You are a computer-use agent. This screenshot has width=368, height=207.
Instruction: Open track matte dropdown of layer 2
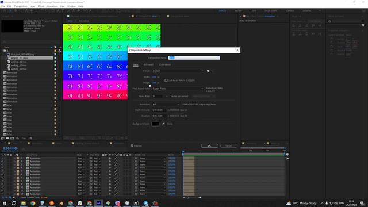point(97,162)
